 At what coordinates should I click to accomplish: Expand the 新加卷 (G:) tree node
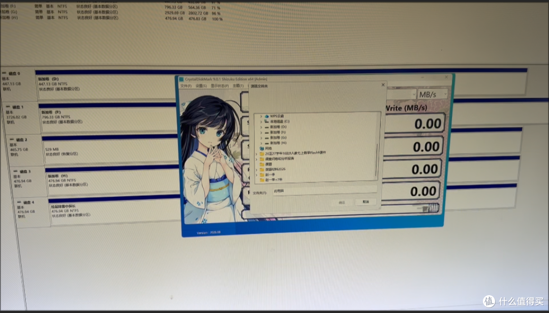click(x=261, y=138)
